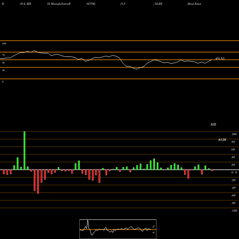The height and width of the screenshot is (239, 239).
Task: Click the Real Estat header text
Action: pos(194,4)
